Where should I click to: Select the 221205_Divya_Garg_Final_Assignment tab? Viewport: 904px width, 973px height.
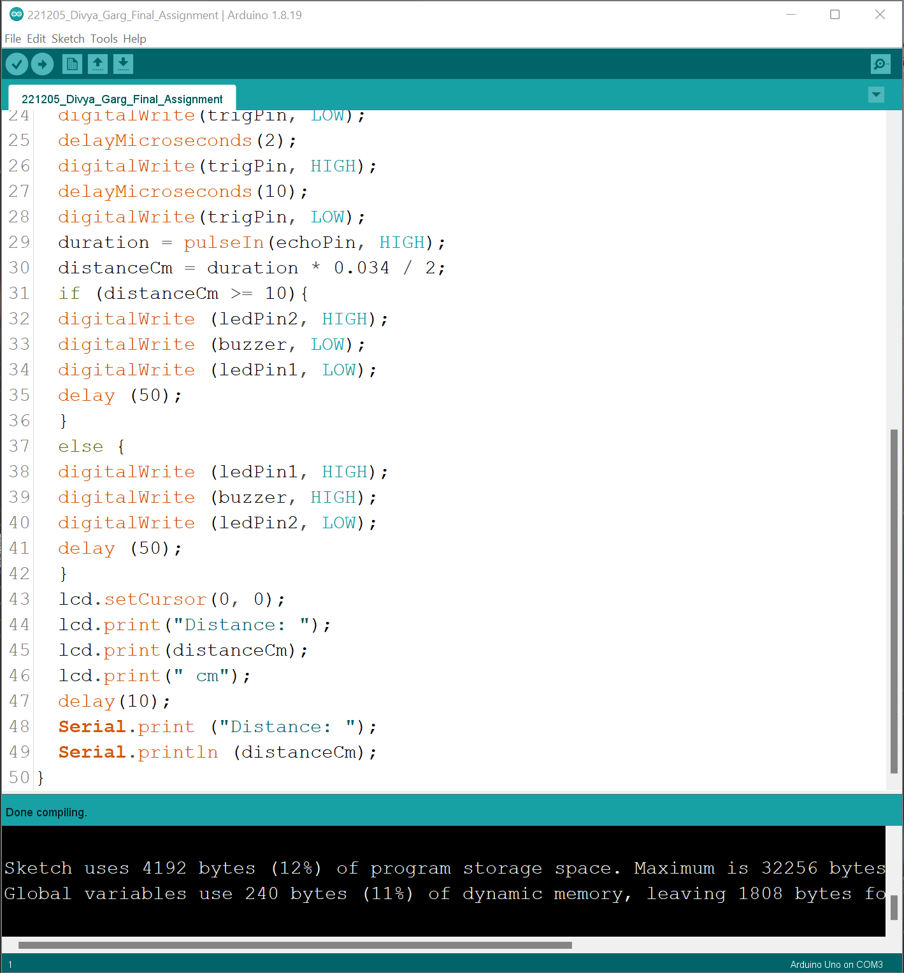122,99
